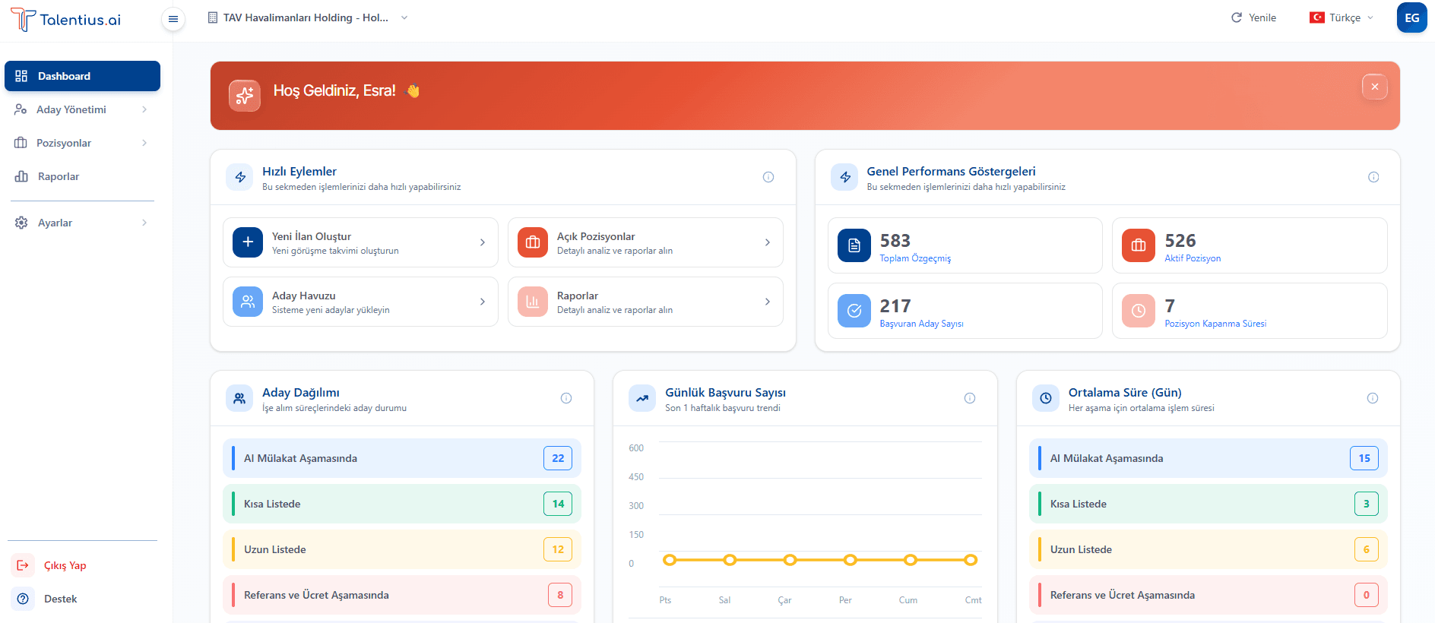Click info icon on Aday Dağılımı card
The height and width of the screenshot is (623, 1435).
(x=566, y=398)
